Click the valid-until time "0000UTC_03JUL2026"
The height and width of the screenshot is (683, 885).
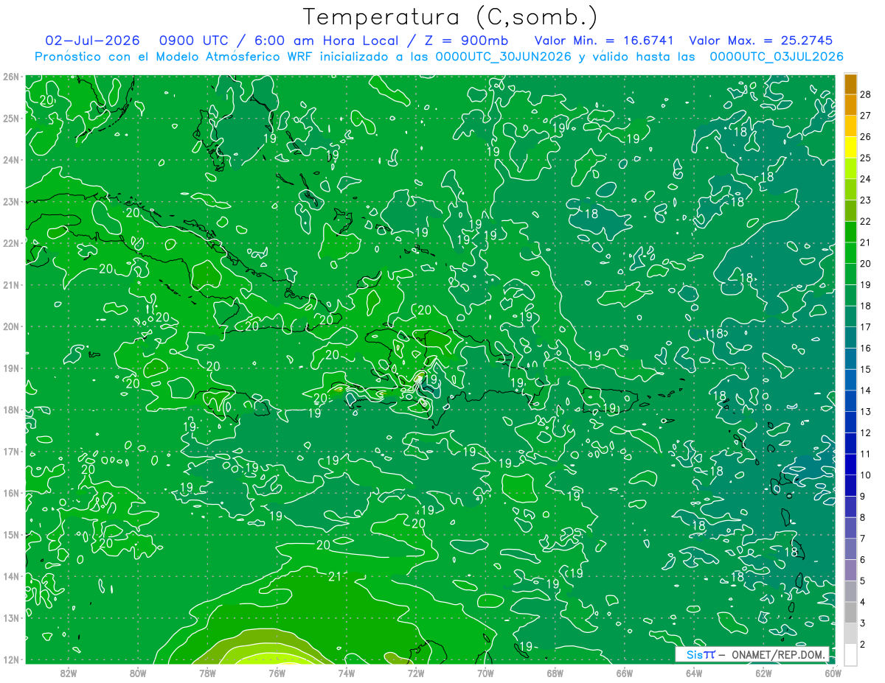pos(777,56)
